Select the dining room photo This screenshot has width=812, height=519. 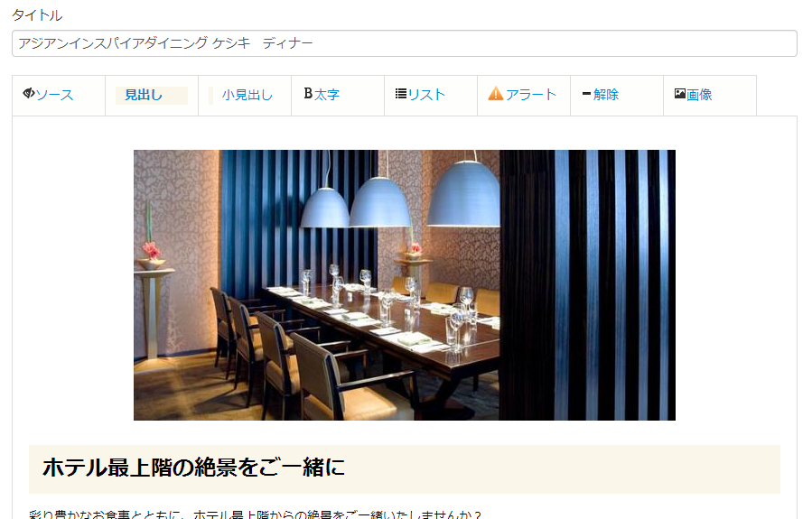tap(405, 285)
